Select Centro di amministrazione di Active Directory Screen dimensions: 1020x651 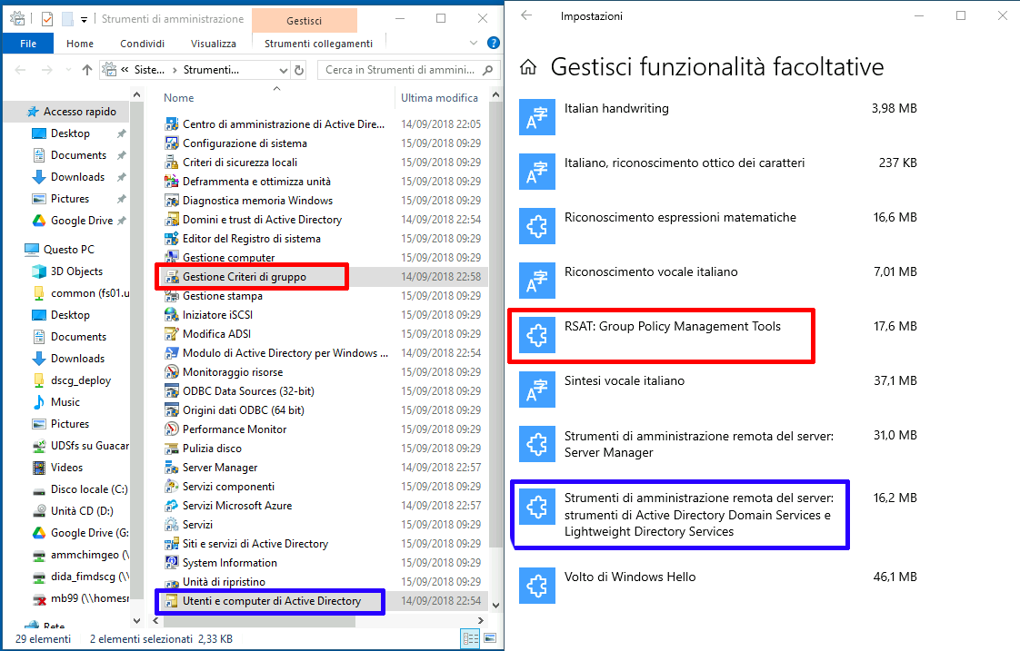coord(284,124)
